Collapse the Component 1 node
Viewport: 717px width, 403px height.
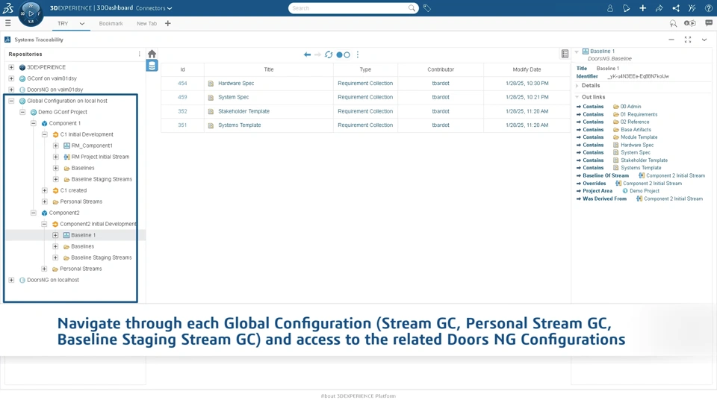coord(34,123)
